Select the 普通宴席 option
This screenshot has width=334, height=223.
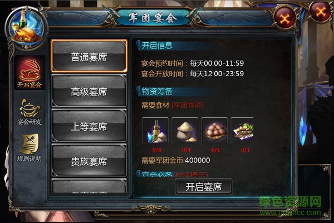(x=89, y=56)
